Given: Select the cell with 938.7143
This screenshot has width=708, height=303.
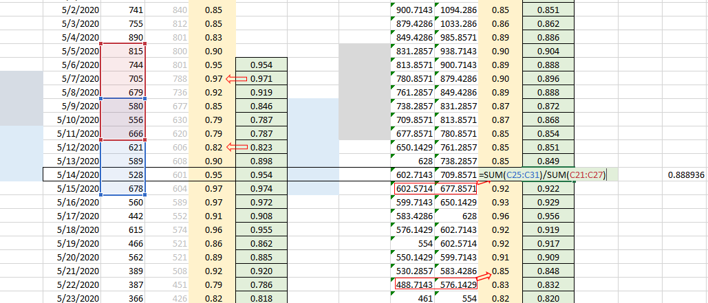Looking at the screenshot, I should 456,51.
